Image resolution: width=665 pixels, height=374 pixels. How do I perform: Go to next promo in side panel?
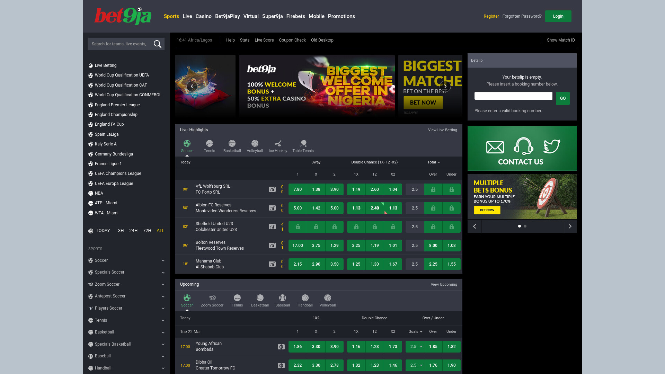pyautogui.click(x=570, y=226)
